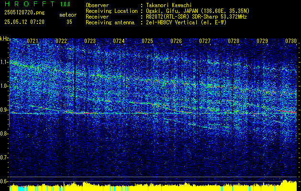Click the HROFFT title text
Image resolution: width=301 pixels, height=191 pixels.
pos(30,4)
